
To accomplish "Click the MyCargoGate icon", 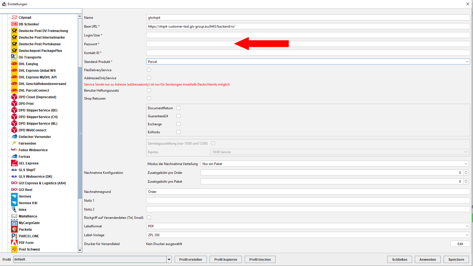I will [14, 223].
